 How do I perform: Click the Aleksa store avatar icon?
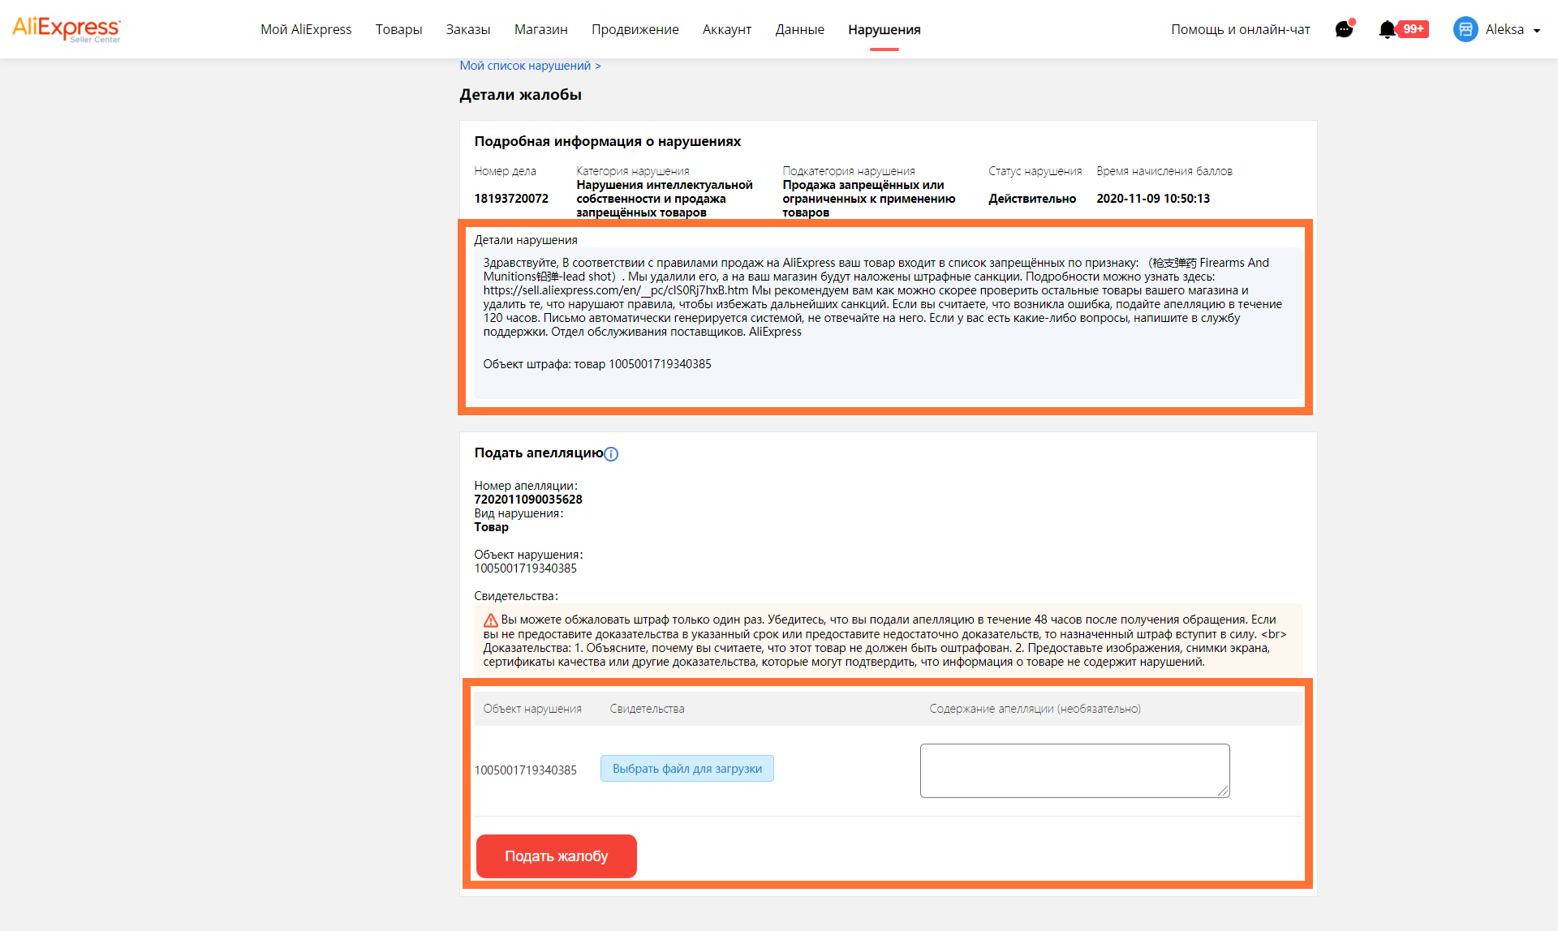(x=1465, y=29)
